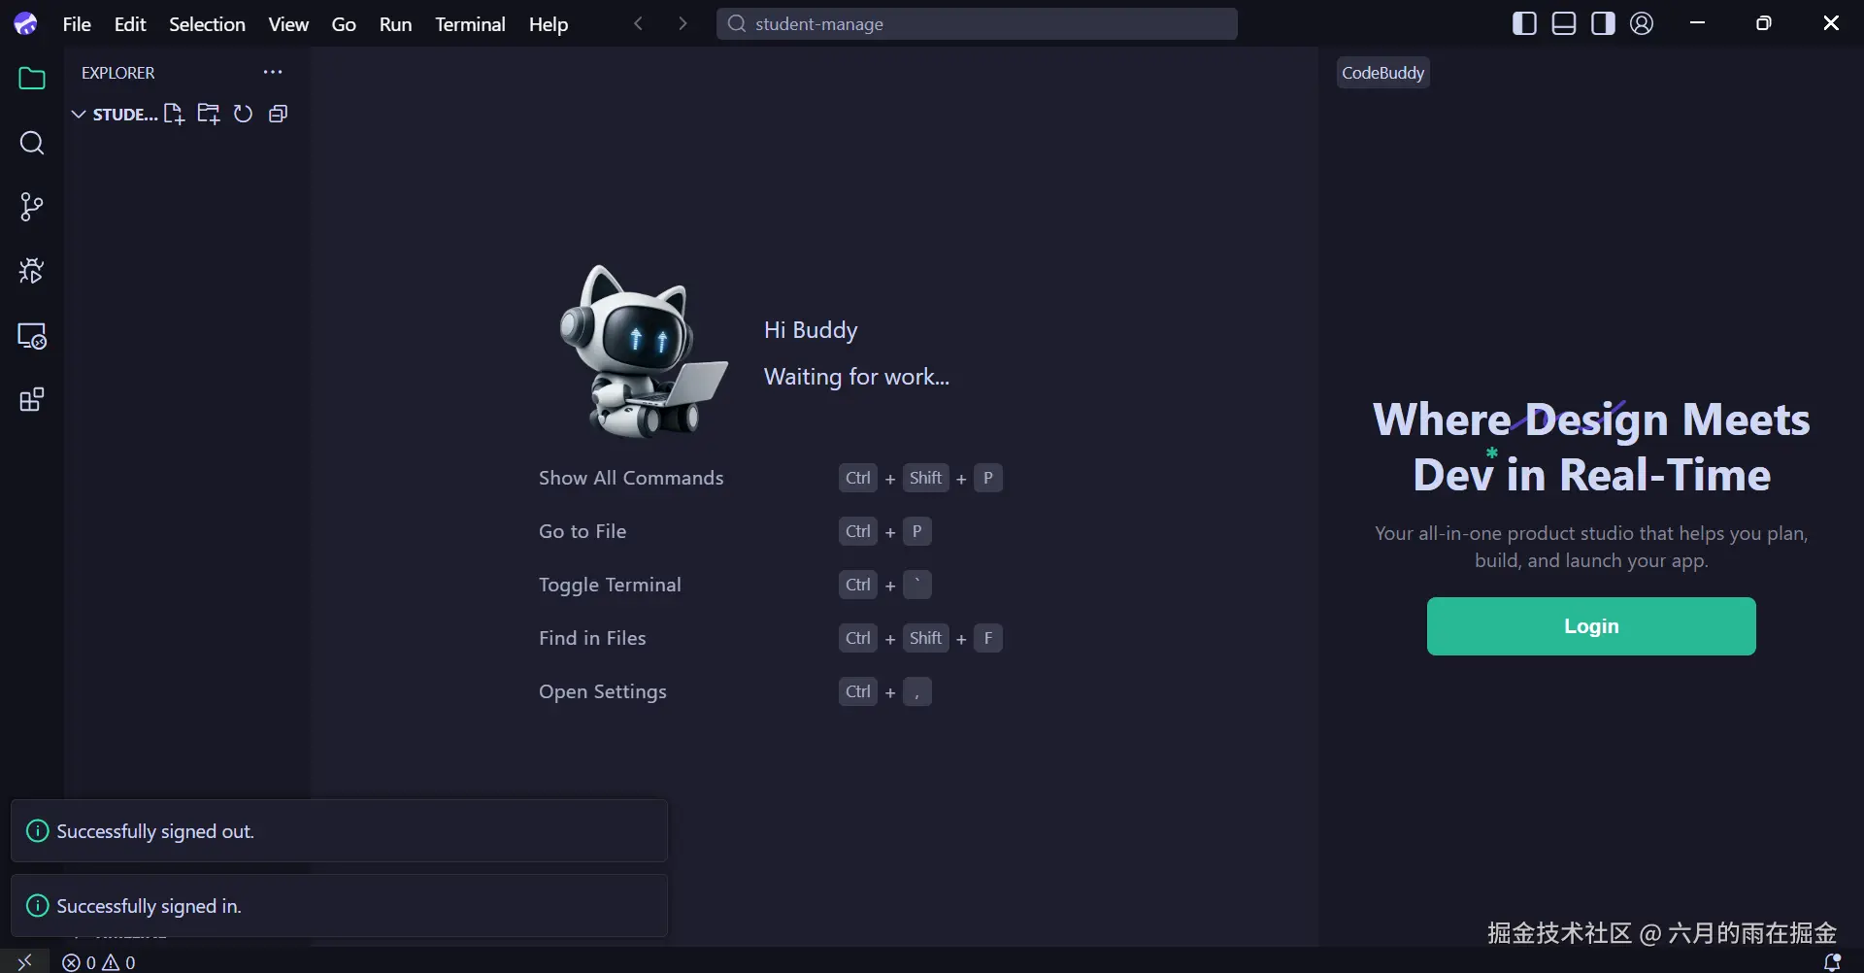Image resolution: width=1864 pixels, height=973 pixels.
Task: Open the Source Control view
Action: [32, 207]
